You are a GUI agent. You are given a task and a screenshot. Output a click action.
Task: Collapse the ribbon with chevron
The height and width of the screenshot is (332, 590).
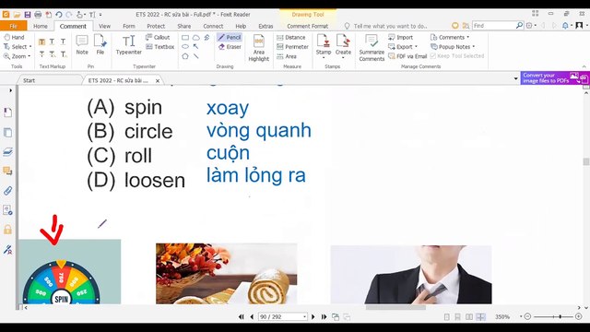[x=584, y=66]
